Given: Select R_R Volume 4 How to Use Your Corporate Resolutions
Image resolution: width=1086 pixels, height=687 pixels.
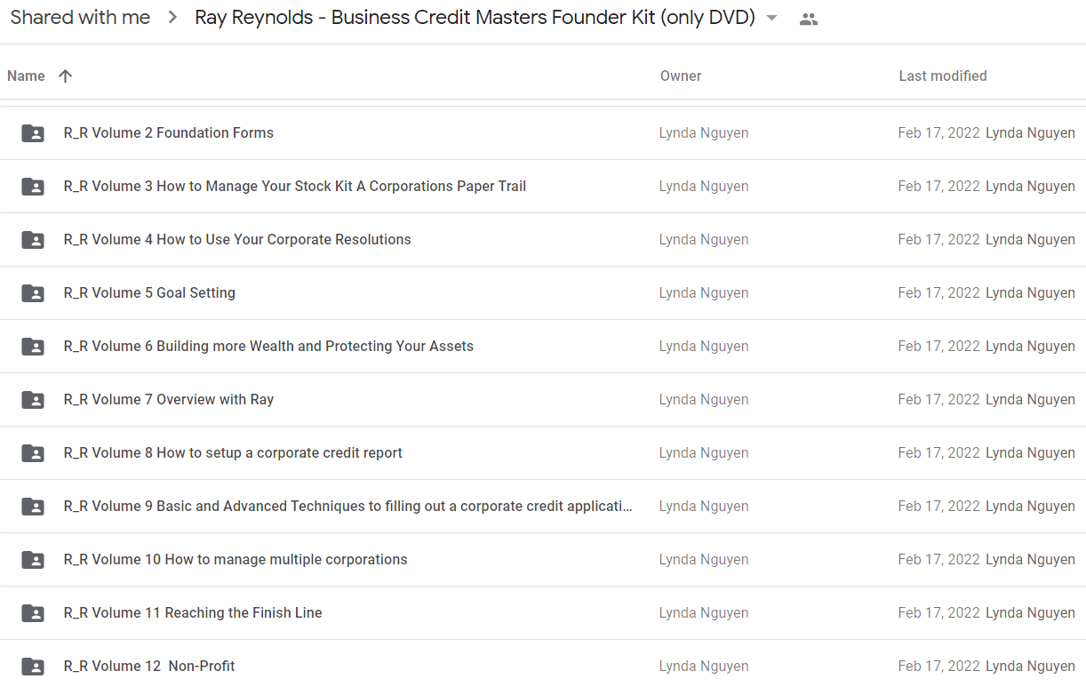Looking at the screenshot, I should point(237,240).
